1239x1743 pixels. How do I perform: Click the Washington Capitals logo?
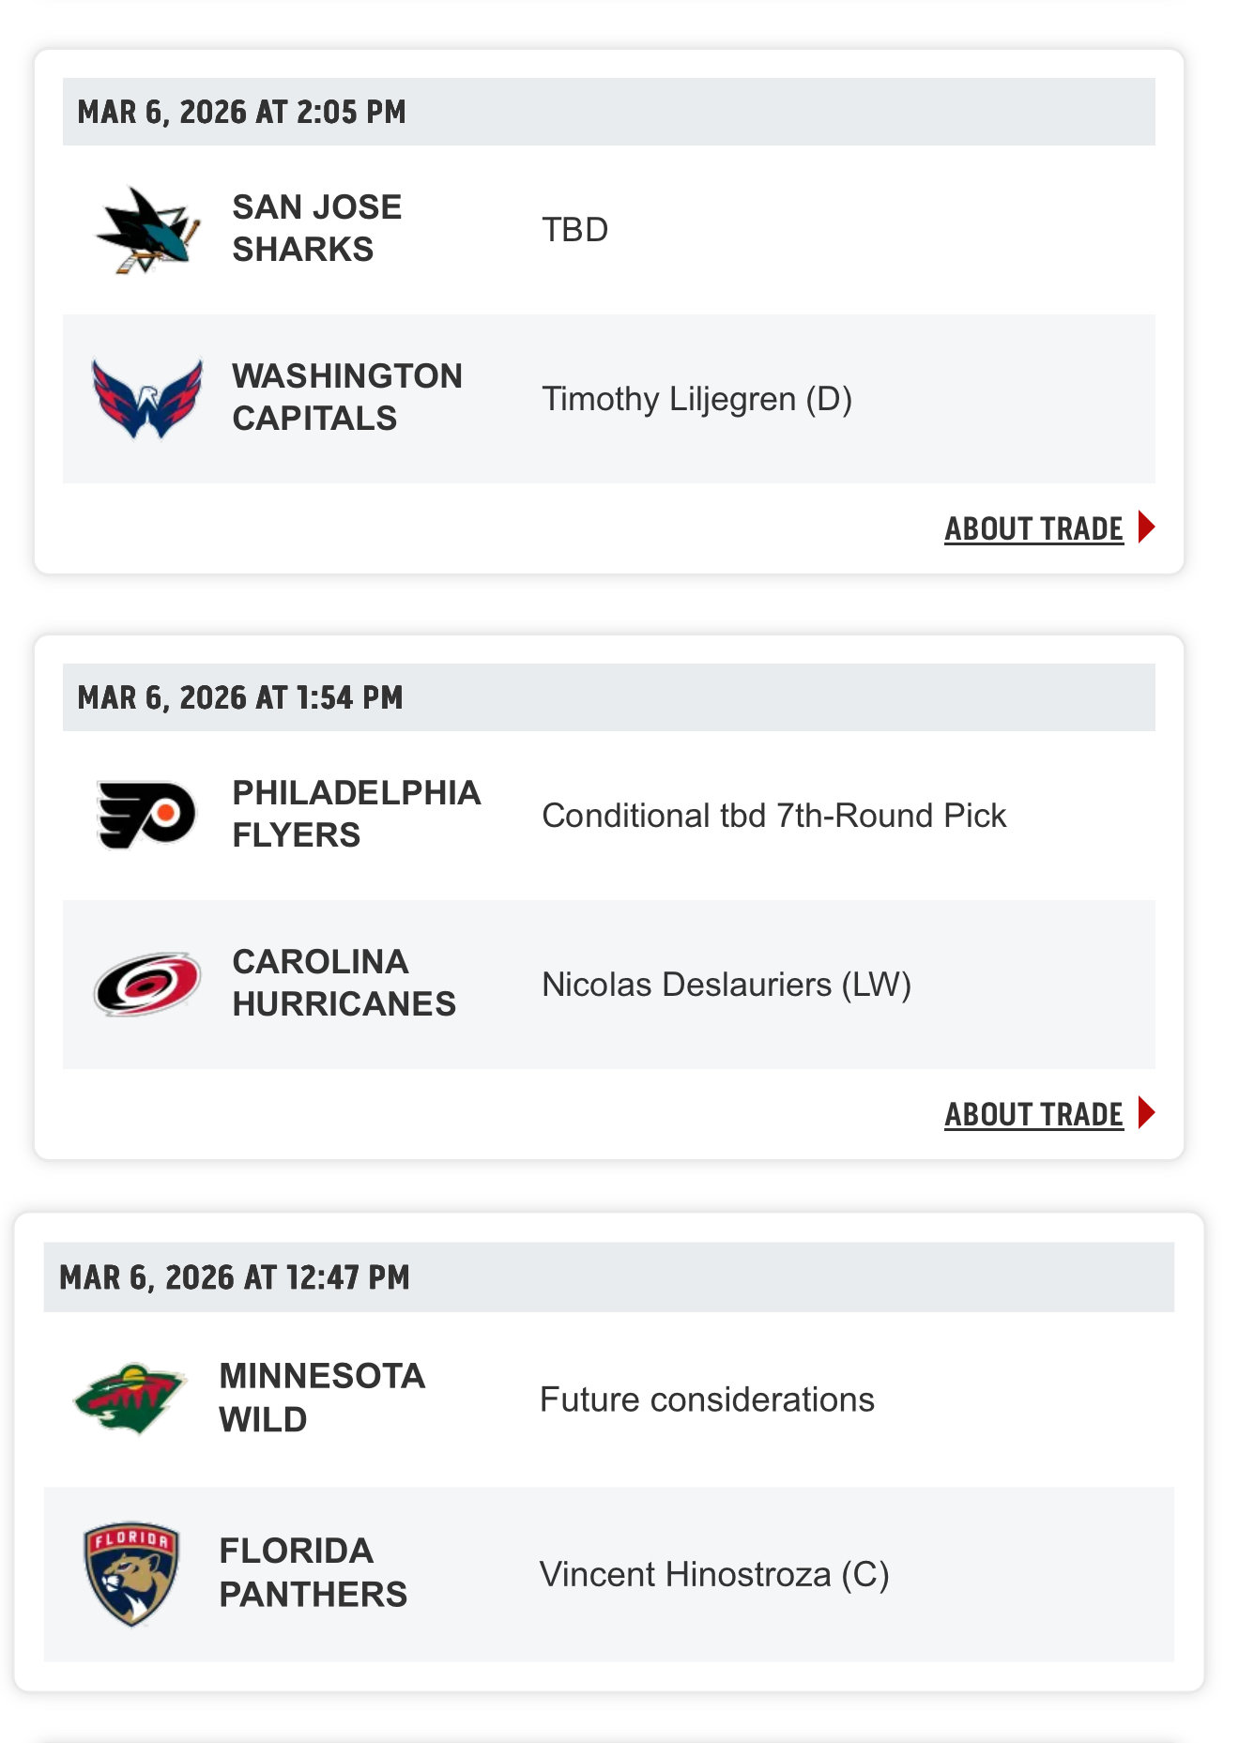[x=147, y=399]
